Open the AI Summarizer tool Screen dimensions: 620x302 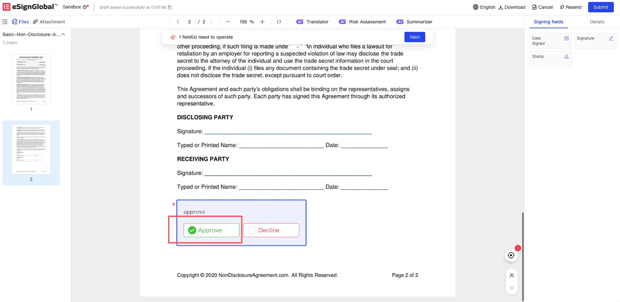coord(415,22)
